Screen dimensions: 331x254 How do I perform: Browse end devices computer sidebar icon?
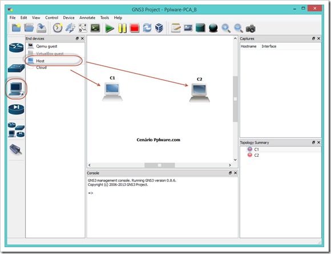tap(16, 89)
